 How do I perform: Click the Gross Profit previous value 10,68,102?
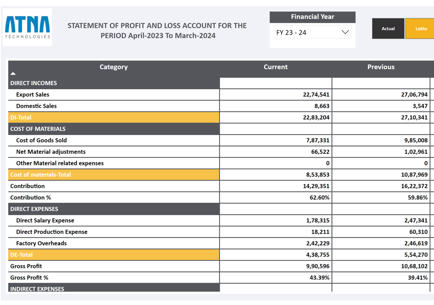[x=414, y=266]
